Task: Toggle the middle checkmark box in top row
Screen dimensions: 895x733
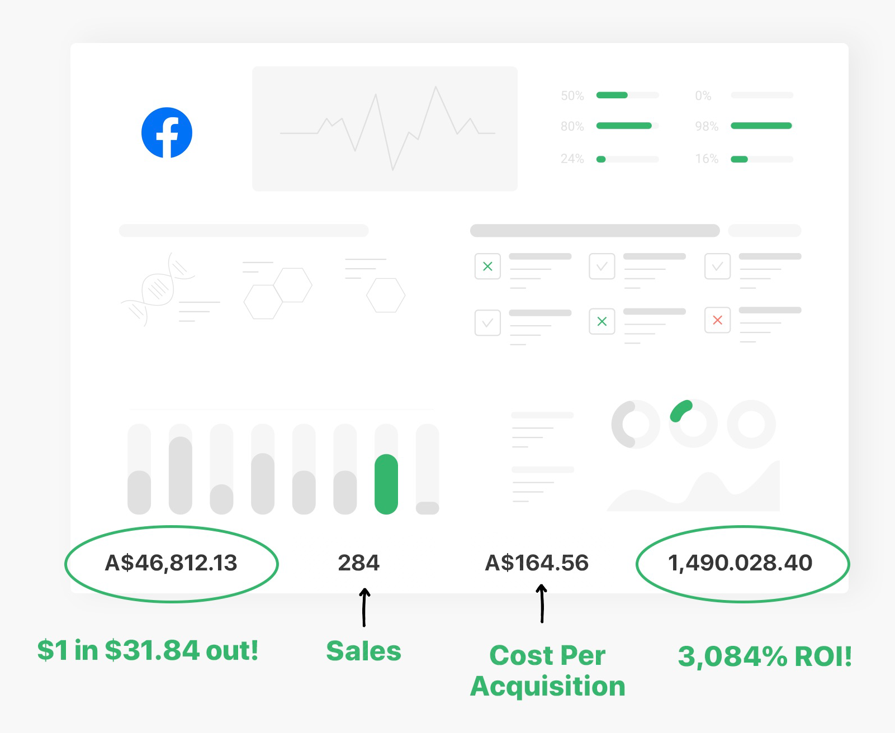Action: tap(602, 266)
